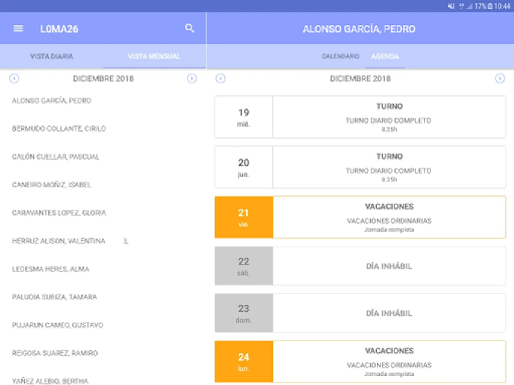This screenshot has width=514, height=385.
Task: Open the hamburger navigation menu
Action: click(x=18, y=29)
